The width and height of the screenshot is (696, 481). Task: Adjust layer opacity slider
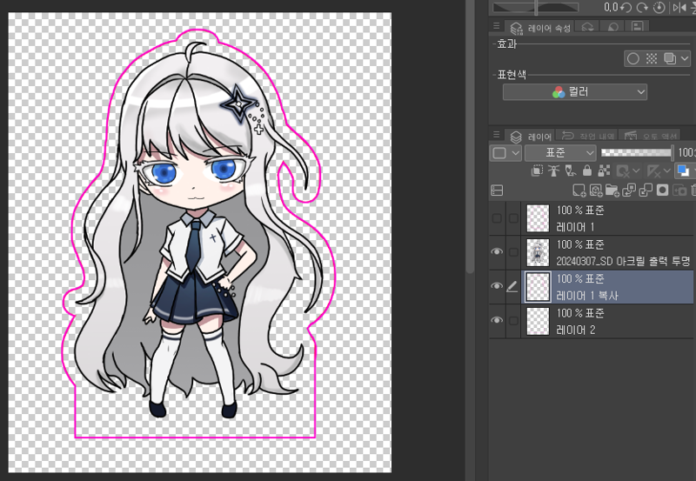point(637,152)
